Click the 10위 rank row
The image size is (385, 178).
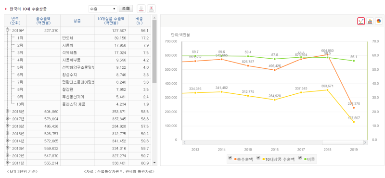[x=77, y=104]
